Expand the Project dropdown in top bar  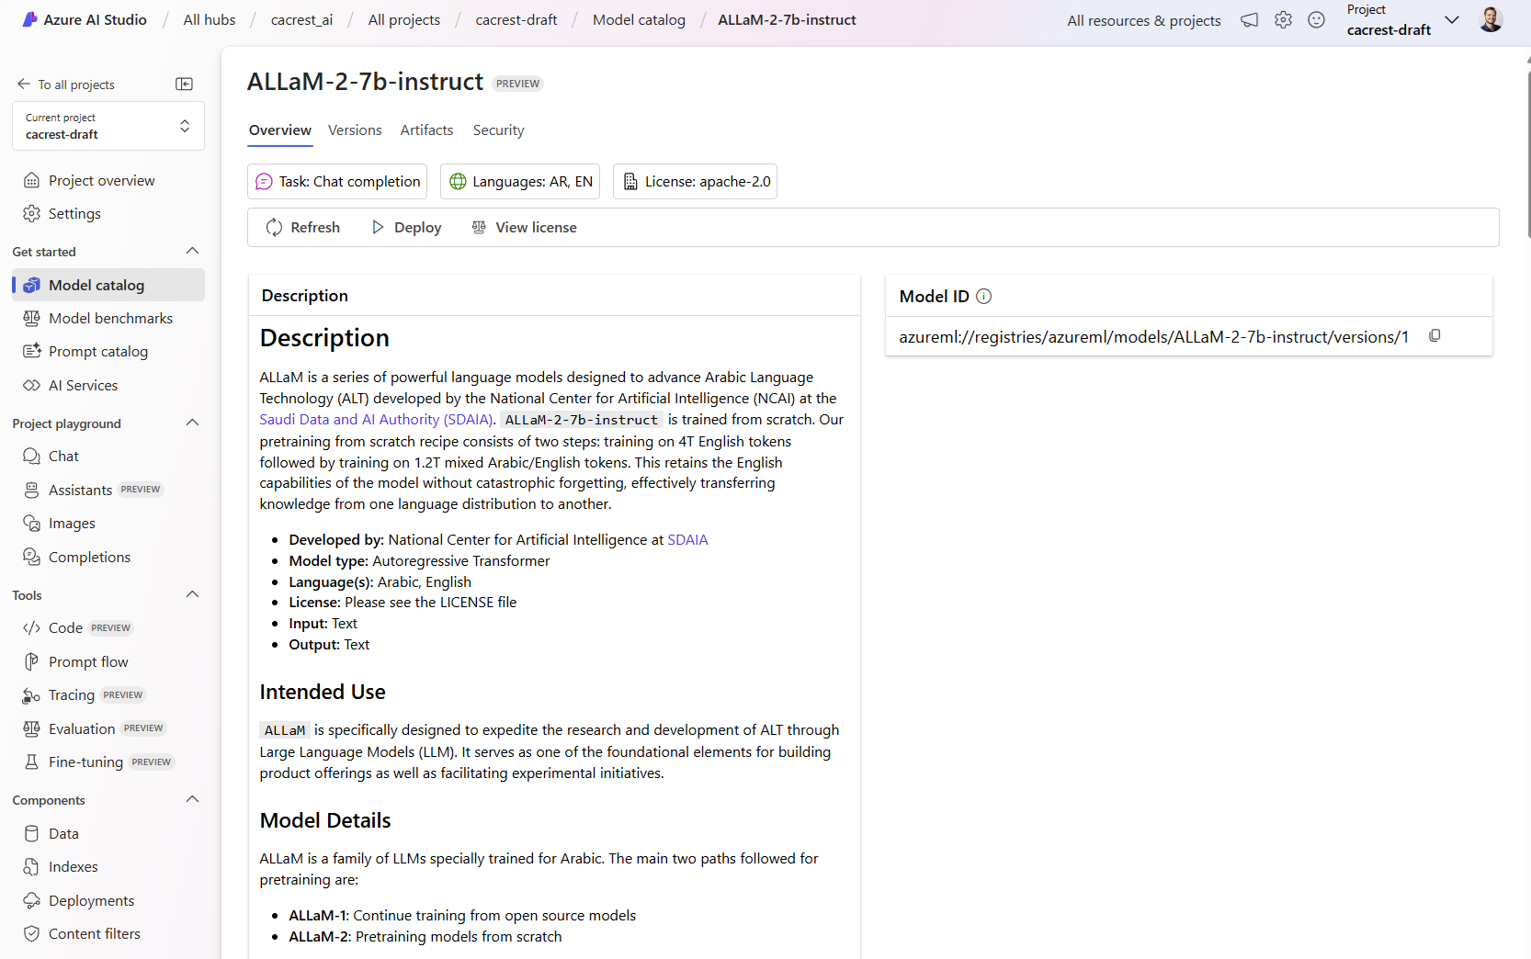coord(1452,20)
